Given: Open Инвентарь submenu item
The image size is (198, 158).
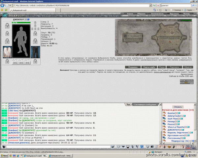Looking at the screenshot, I should pyautogui.click(x=132, y=15).
